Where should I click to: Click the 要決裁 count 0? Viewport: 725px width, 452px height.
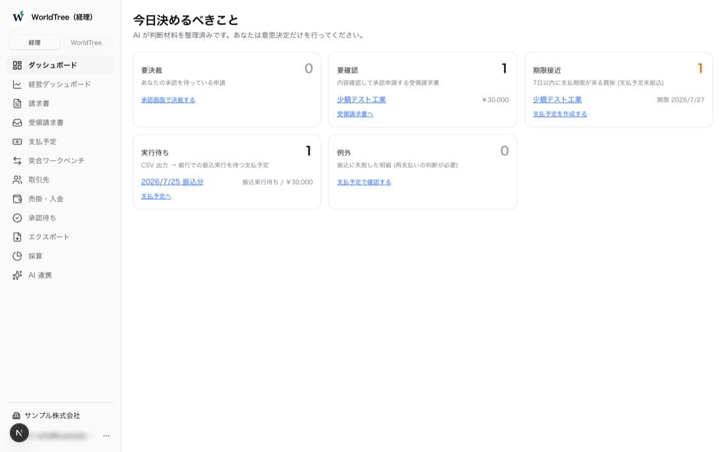tap(308, 69)
